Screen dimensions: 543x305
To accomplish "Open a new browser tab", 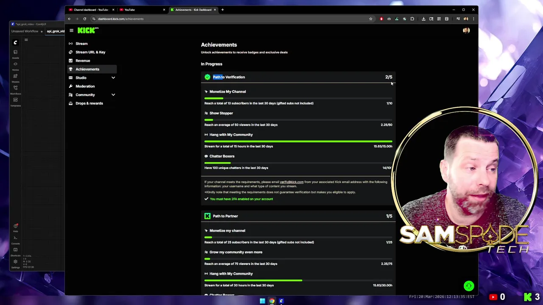I will (x=222, y=10).
